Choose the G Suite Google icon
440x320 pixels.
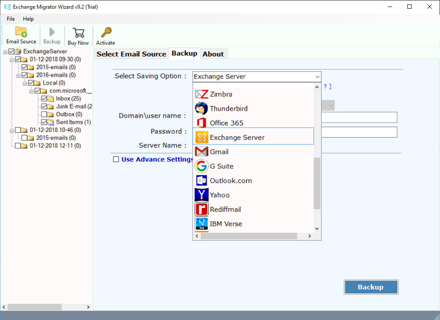point(202,166)
